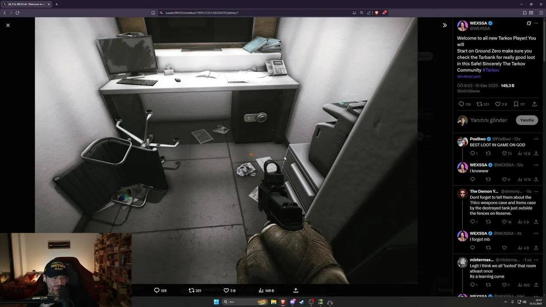
Task: Click the reply icon with 126 below the photo
Action: pos(157,290)
